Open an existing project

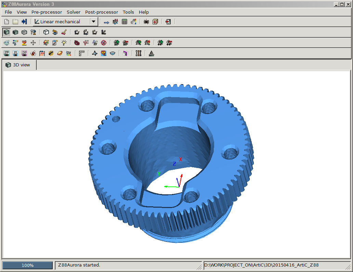point(15,22)
